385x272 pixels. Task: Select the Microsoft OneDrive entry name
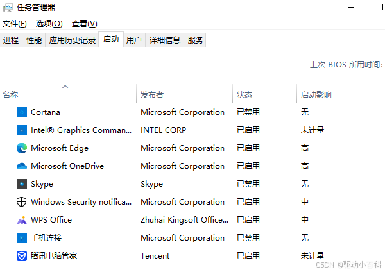(67, 166)
